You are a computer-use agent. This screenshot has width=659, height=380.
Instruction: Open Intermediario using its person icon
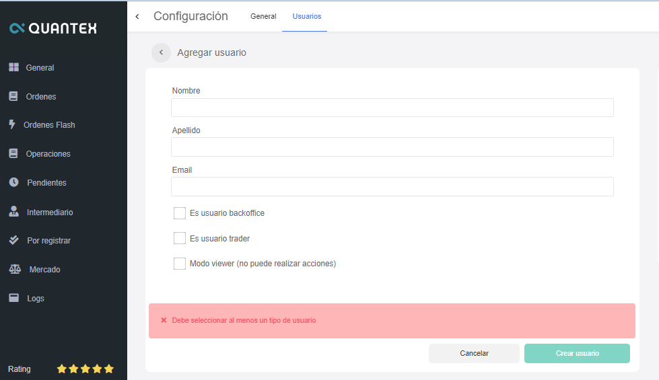click(x=13, y=212)
